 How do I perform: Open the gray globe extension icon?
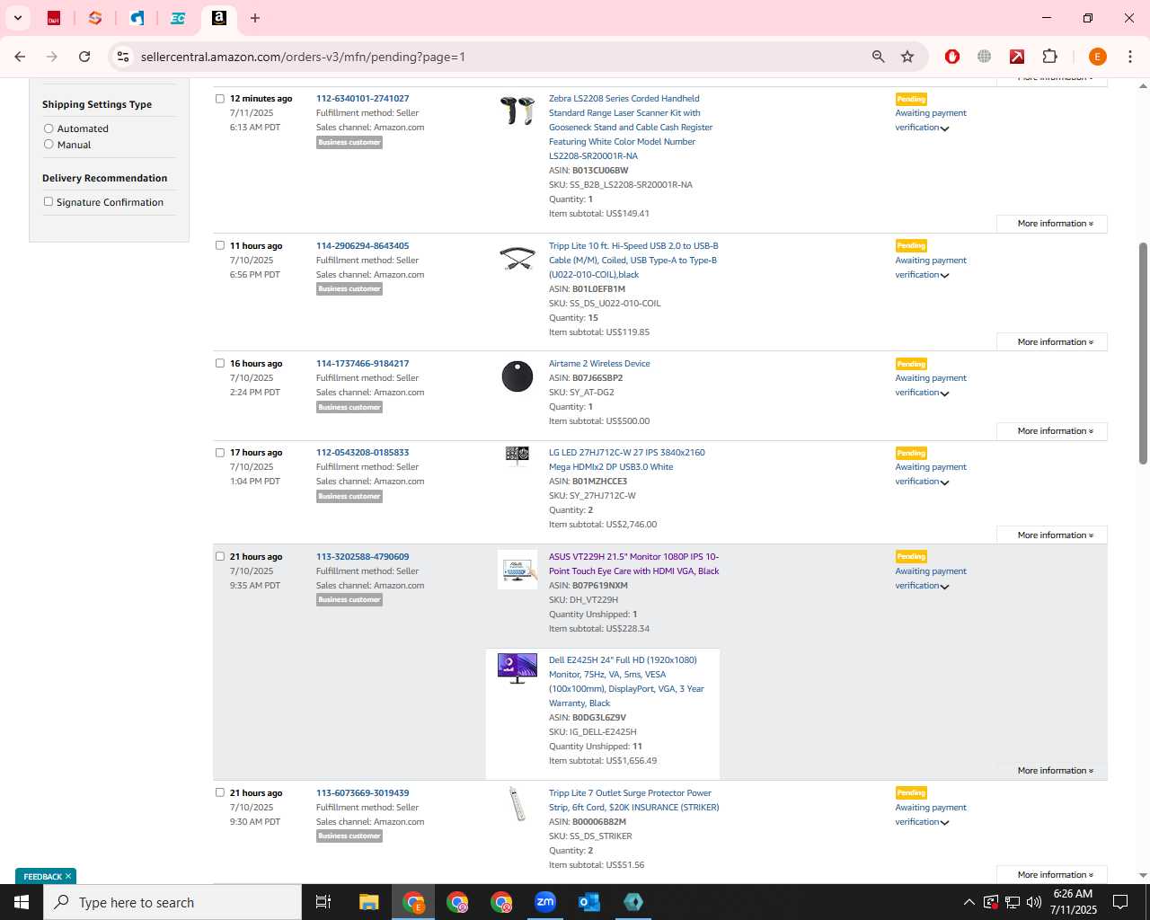click(985, 57)
